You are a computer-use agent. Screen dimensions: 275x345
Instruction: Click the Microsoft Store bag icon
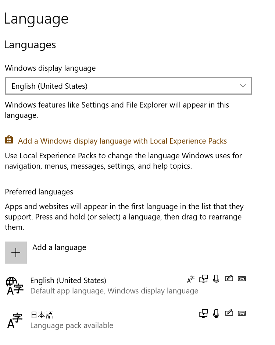pos(9,140)
